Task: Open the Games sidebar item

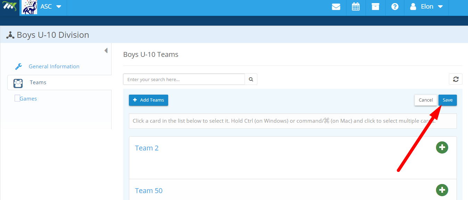Action: tap(28, 98)
